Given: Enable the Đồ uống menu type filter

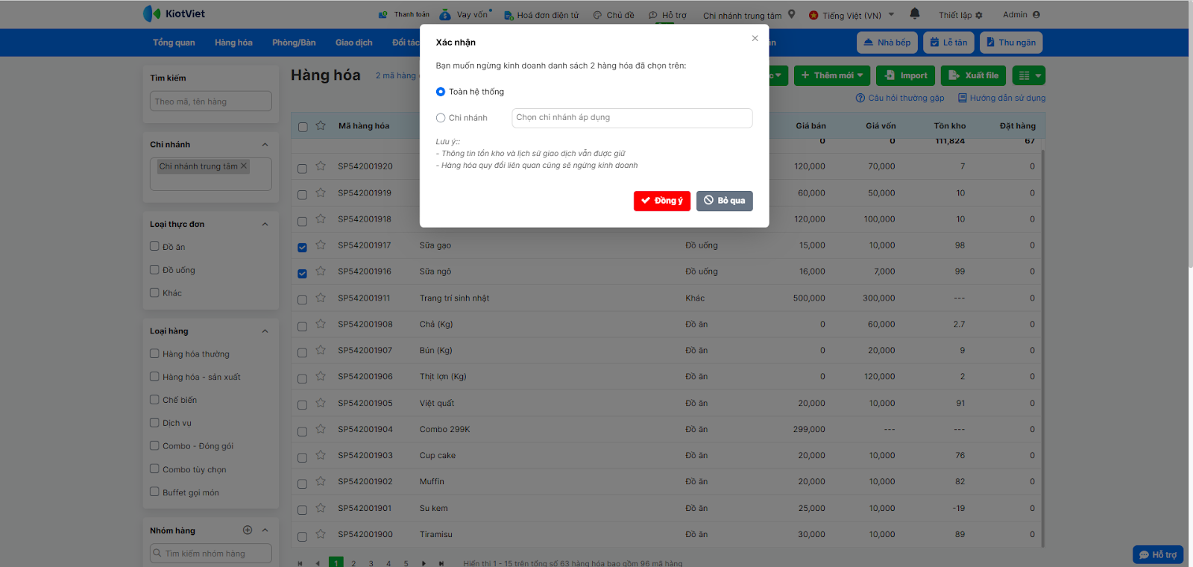Looking at the screenshot, I should click(154, 269).
